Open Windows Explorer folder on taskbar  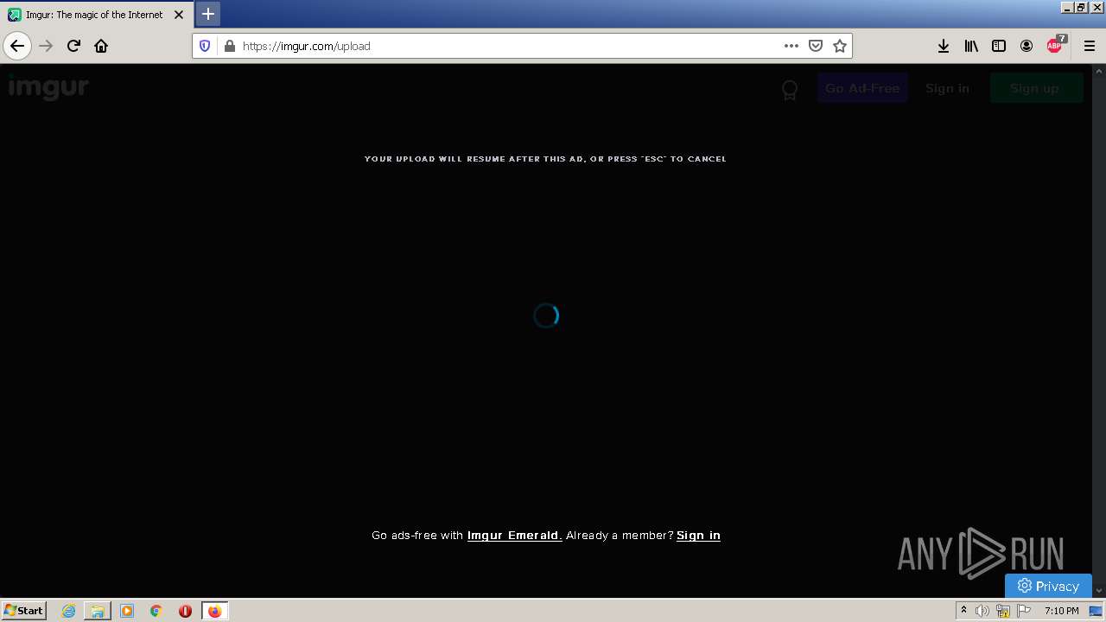click(x=98, y=611)
